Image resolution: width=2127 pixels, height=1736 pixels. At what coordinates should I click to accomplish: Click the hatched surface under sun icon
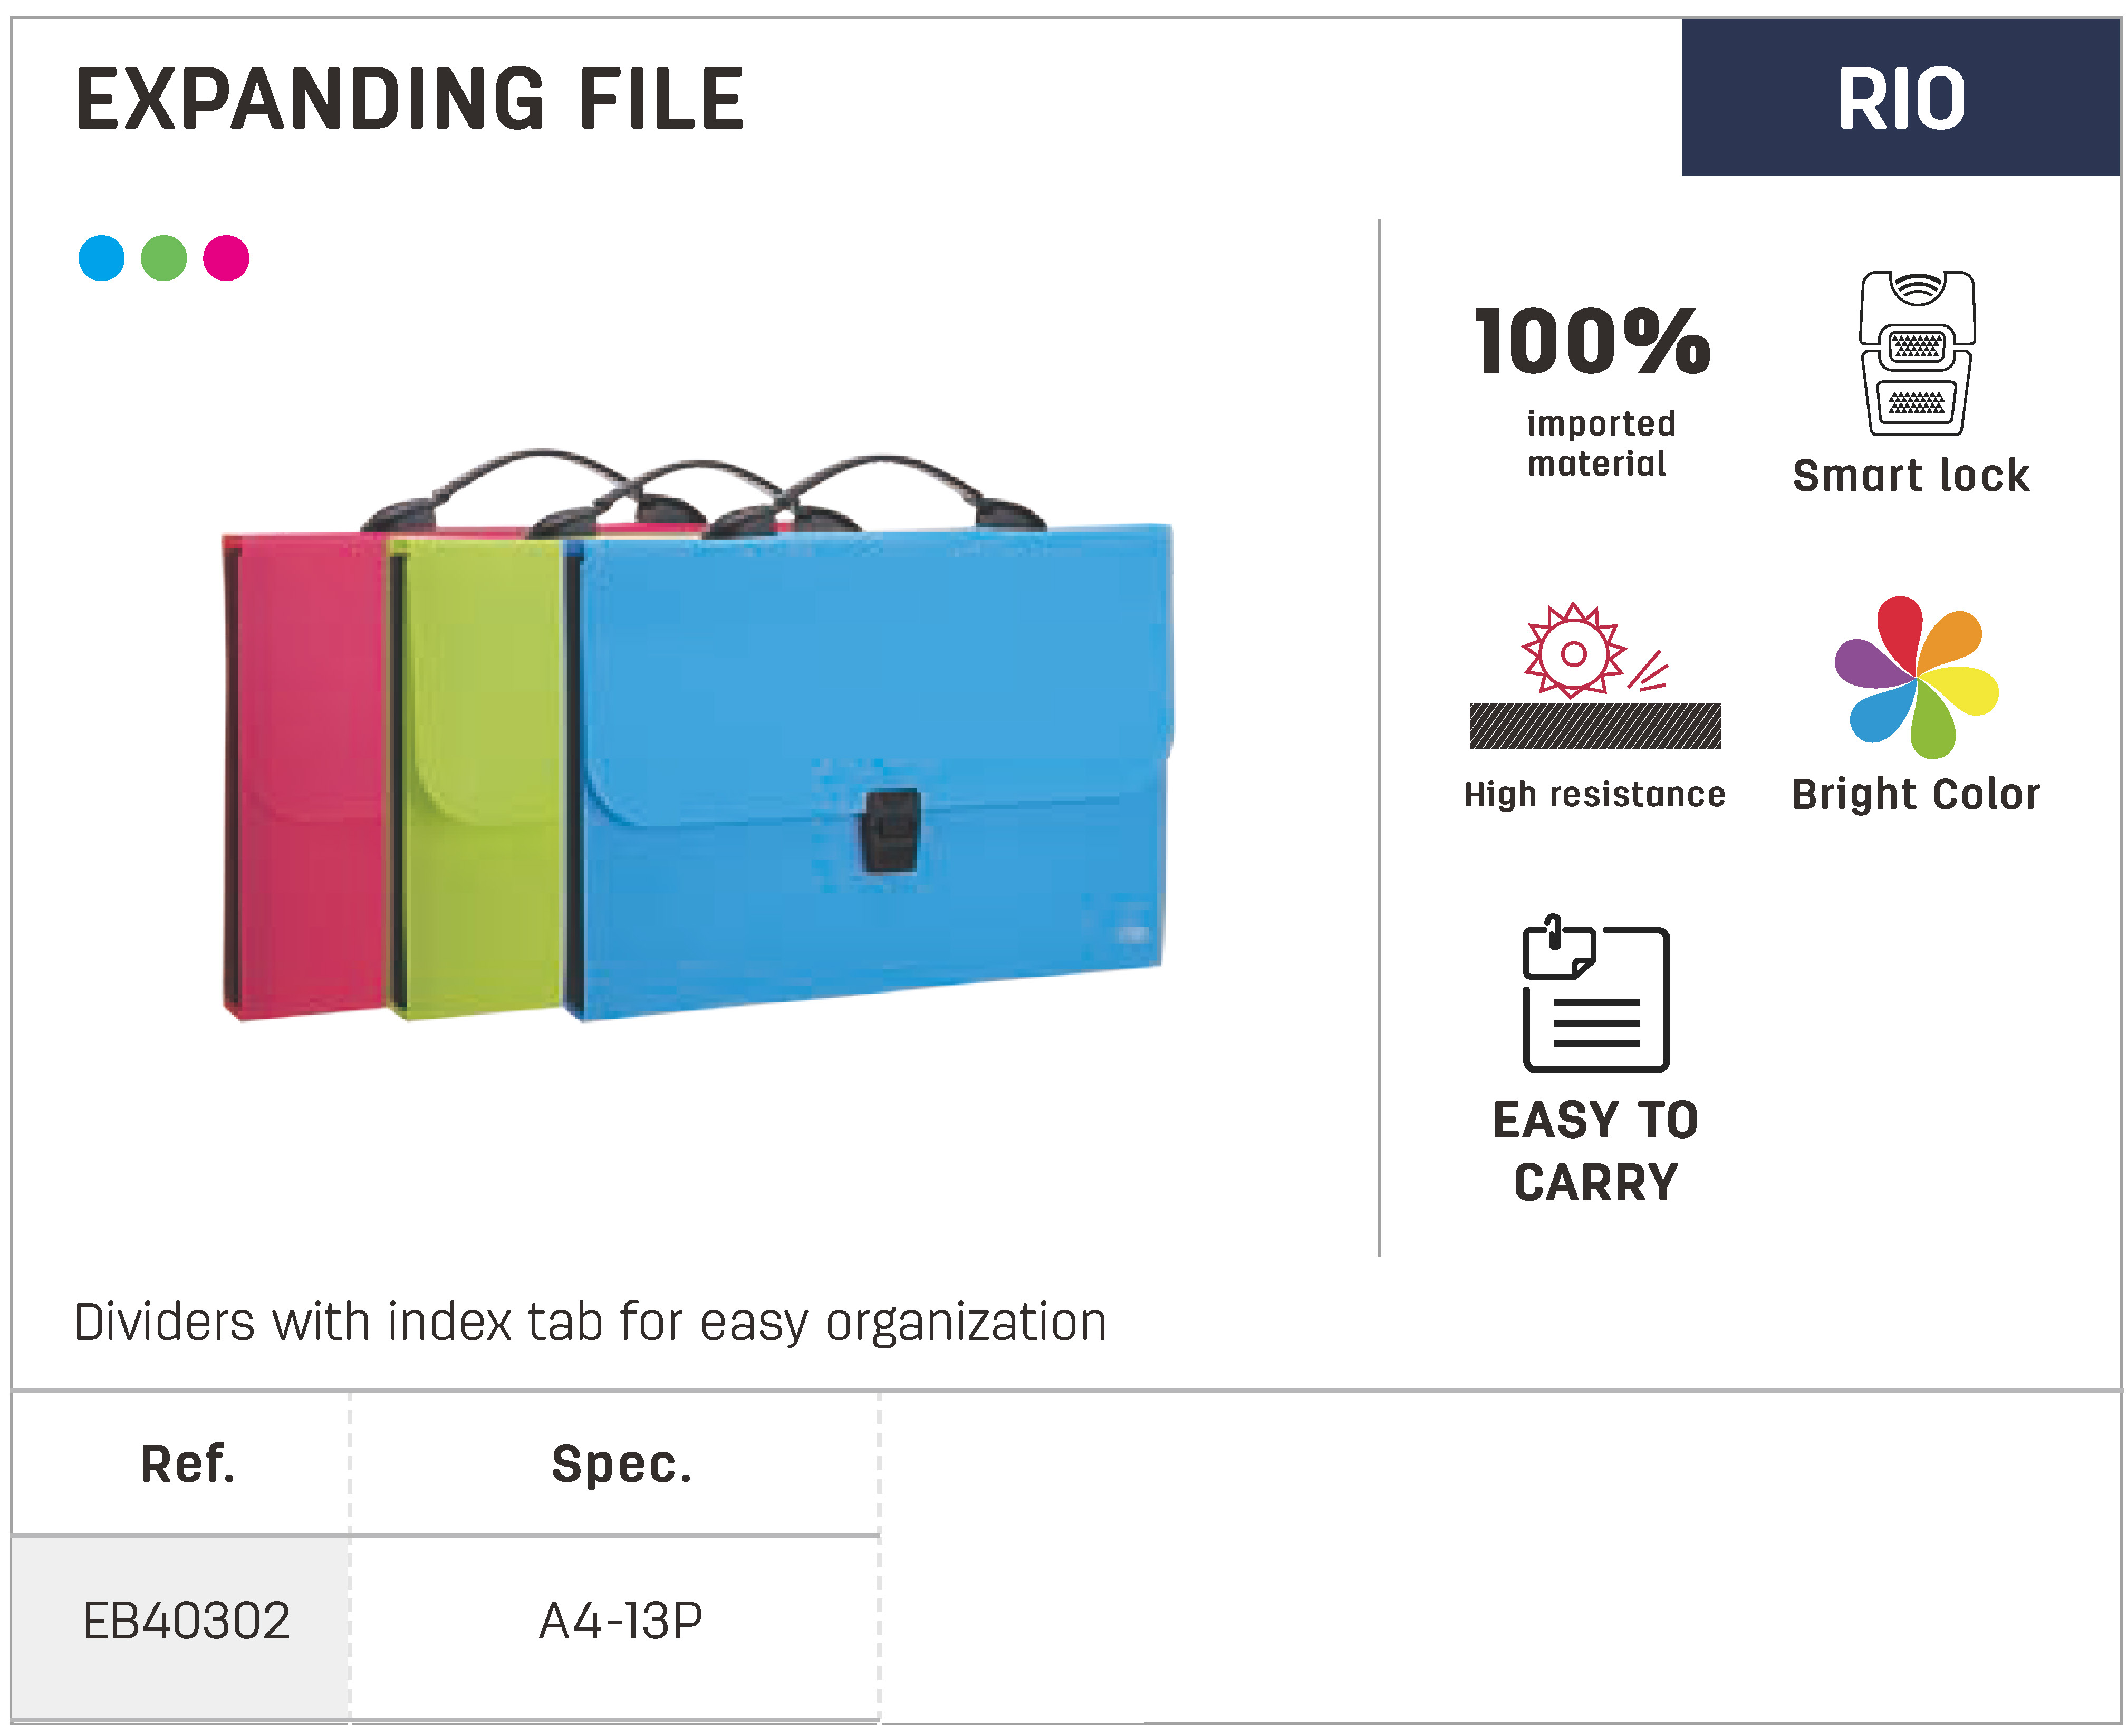point(1594,726)
